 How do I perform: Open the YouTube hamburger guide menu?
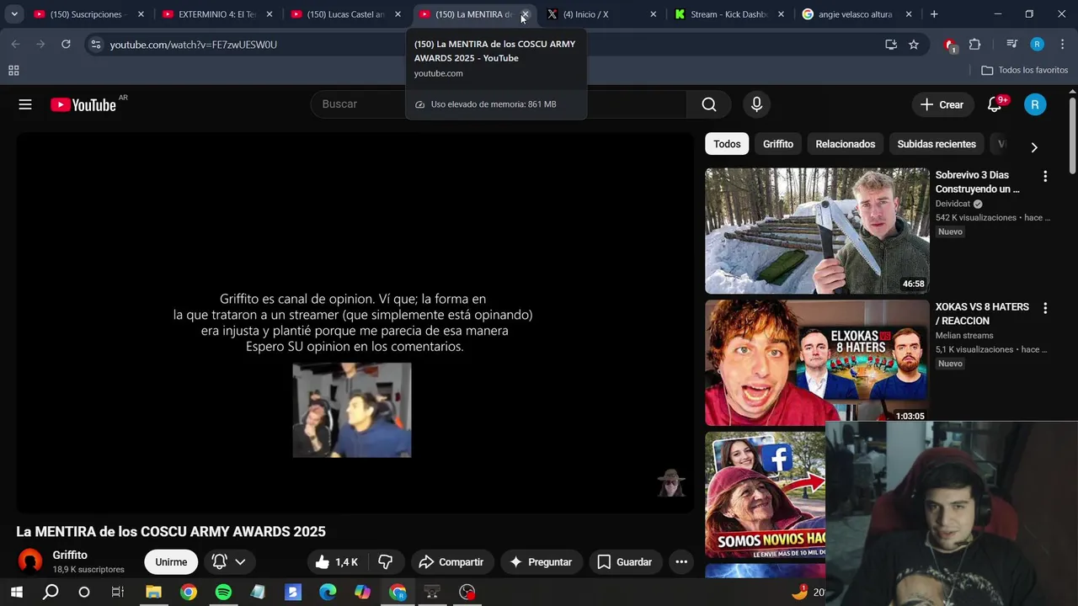[25, 104]
